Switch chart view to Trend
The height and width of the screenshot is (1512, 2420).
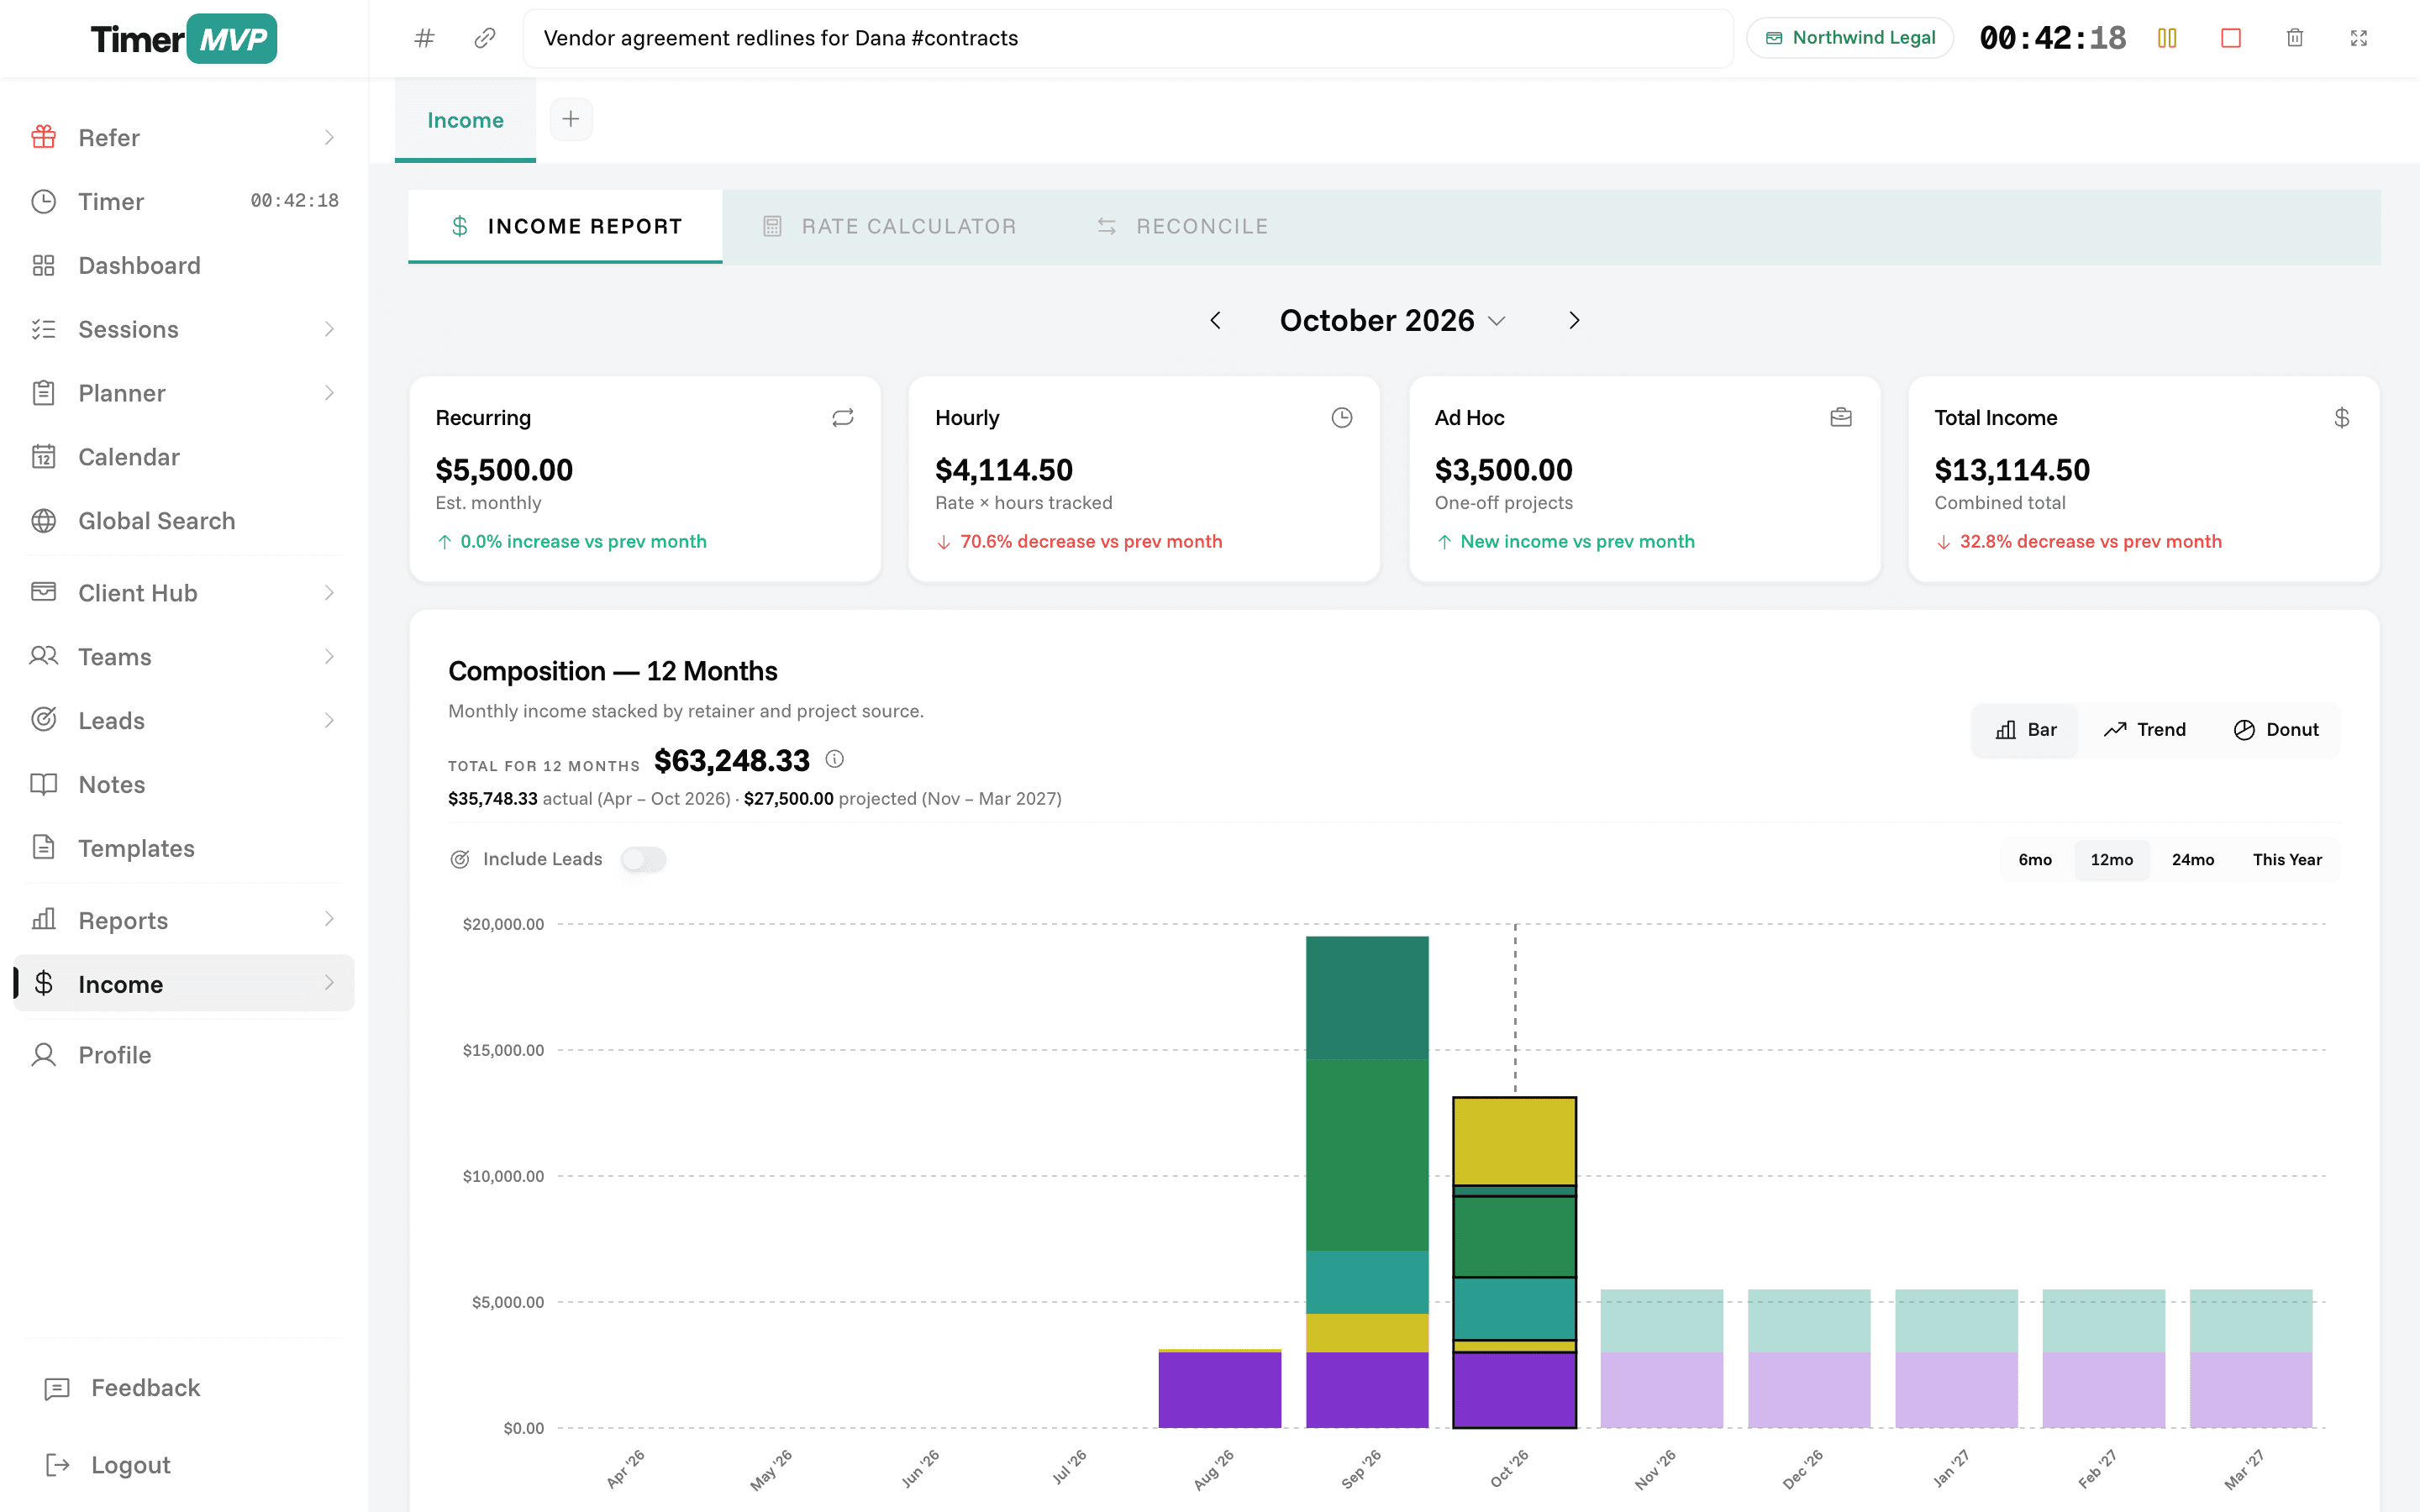pyautogui.click(x=2145, y=730)
